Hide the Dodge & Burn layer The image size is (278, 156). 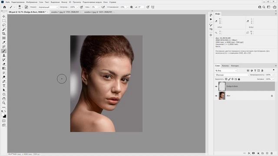click(x=216, y=86)
